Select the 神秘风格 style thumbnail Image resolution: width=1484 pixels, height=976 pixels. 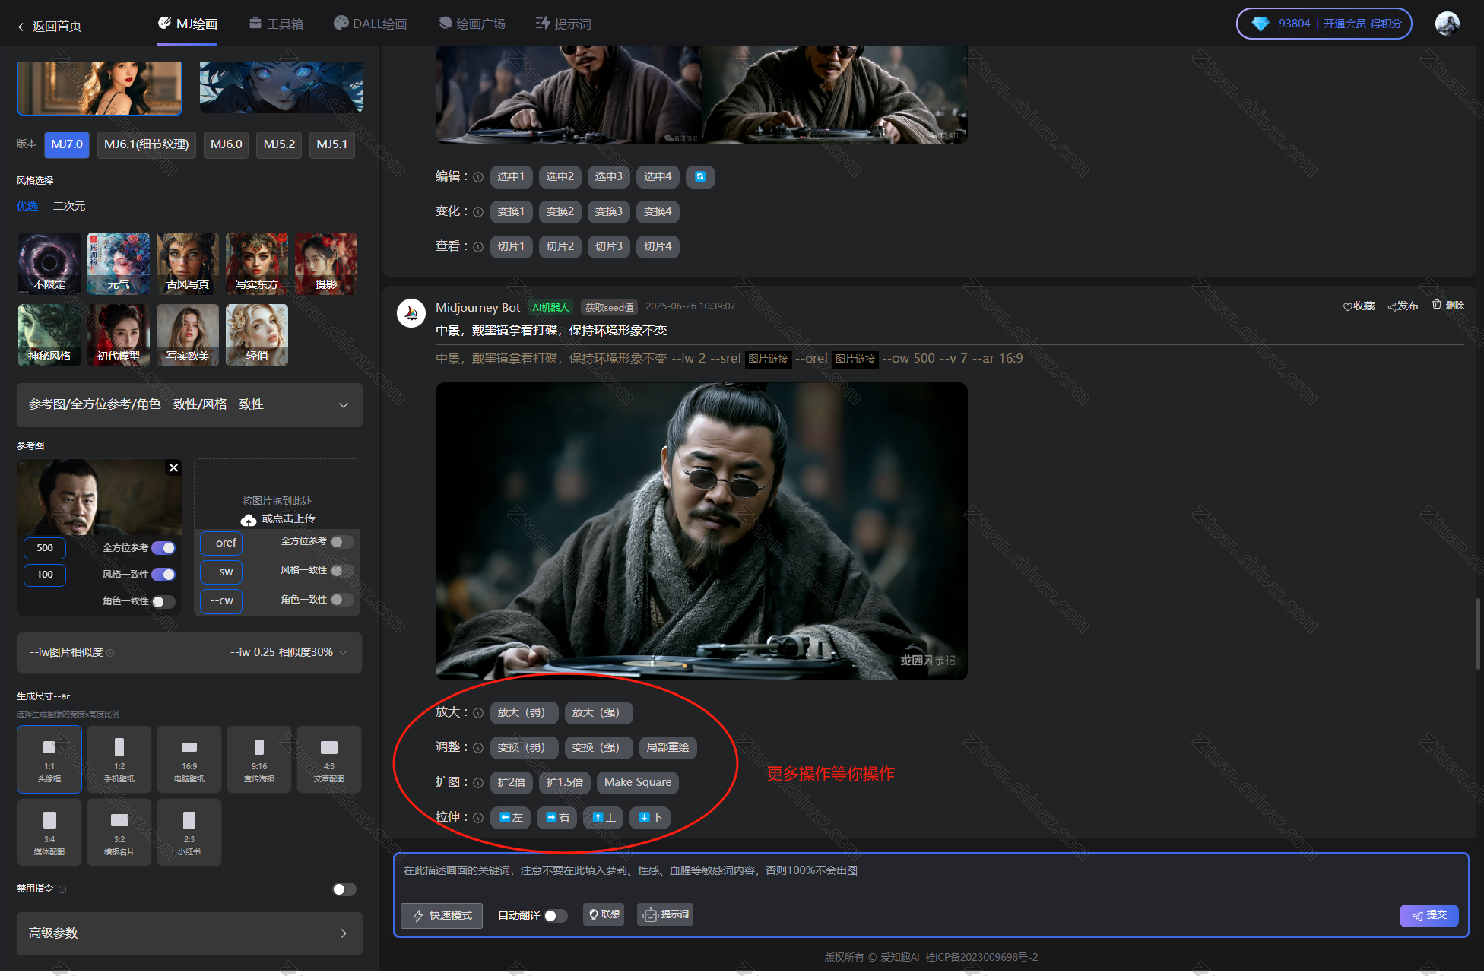click(x=49, y=335)
